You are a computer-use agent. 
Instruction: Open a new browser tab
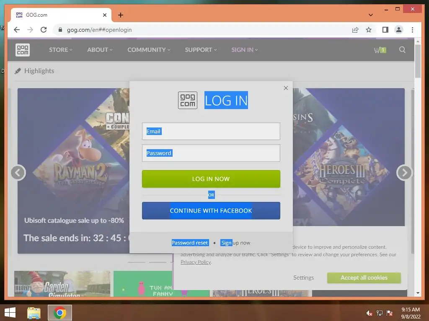tap(121, 15)
